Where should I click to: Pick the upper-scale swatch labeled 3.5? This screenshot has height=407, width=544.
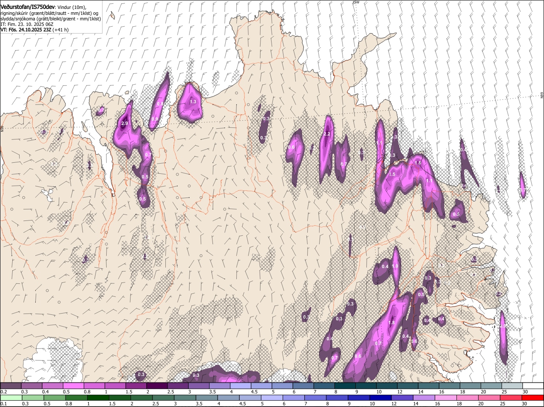(220, 386)
